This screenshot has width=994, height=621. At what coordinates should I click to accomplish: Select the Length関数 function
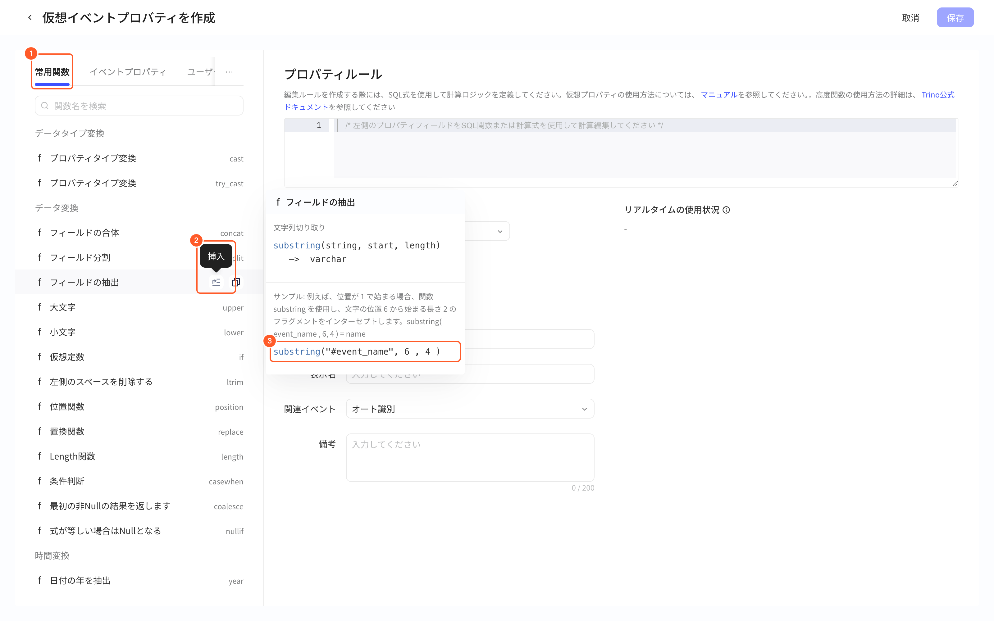(x=139, y=456)
